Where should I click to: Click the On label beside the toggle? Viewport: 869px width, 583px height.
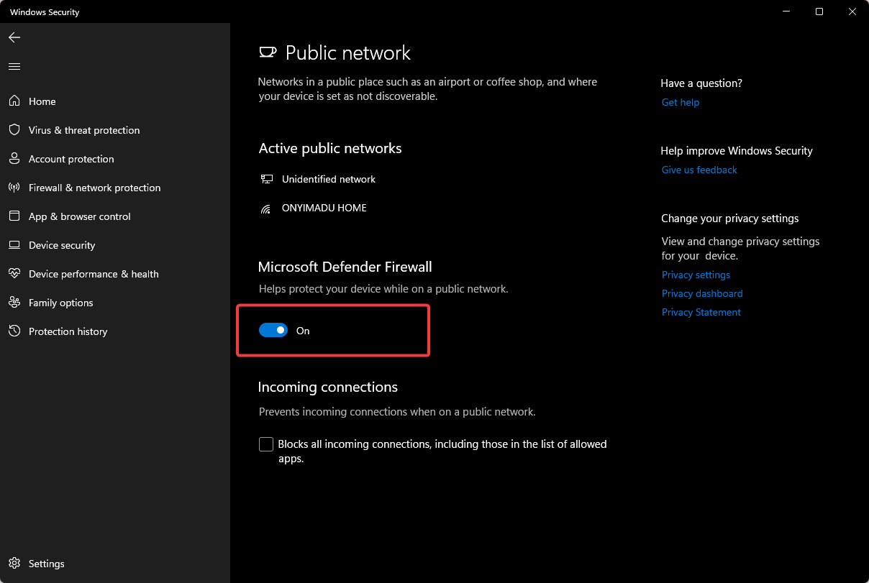[303, 331]
